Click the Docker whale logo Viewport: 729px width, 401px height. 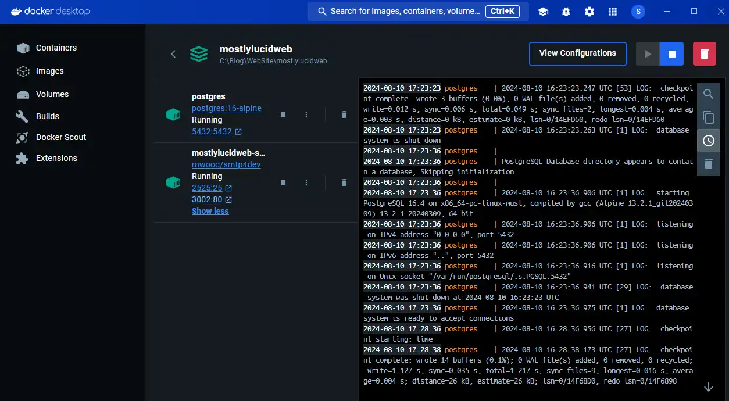click(16, 11)
